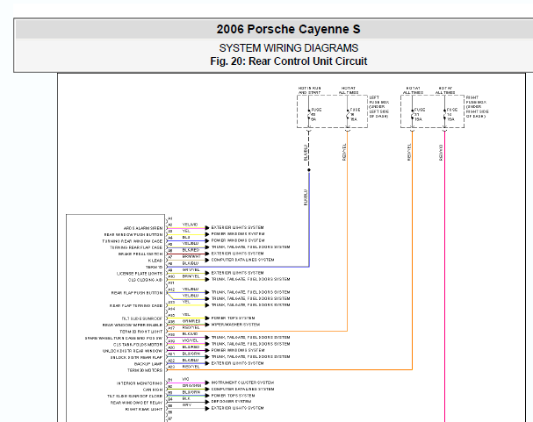The width and height of the screenshot is (533, 422).
Task: Click 'COMPUTER DATA LINES SYSTEM' on the BRN/WHT wire
Action: (x=242, y=260)
